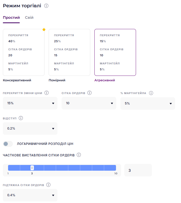Screen dimensions: 181x203
Task: Click the gold star on Консервативний card
Action: (44, 30)
